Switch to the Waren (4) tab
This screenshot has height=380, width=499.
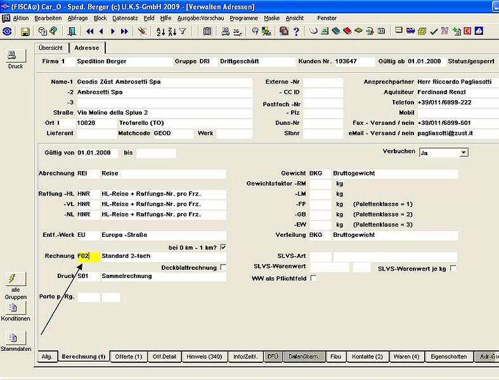pos(406,357)
